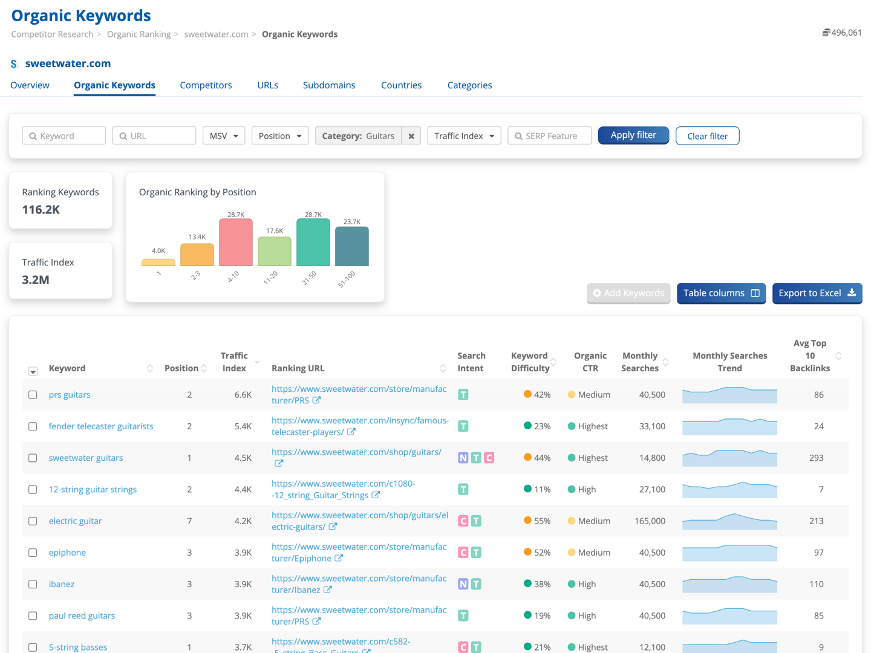This screenshot has width=871, height=653.
Task: Check the sweetwater guitars row checkbox
Action: 33,458
